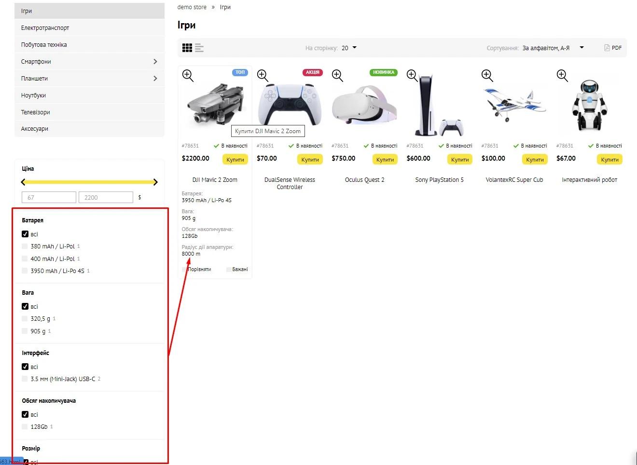Enlarge Sony PlayStation 5 image
This screenshot has height=465, width=637.
[x=412, y=75]
